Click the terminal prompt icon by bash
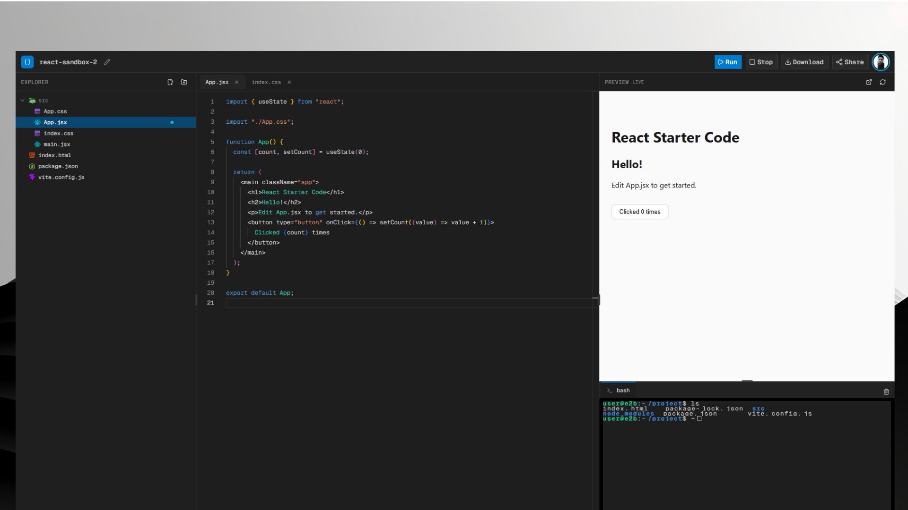 610,391
